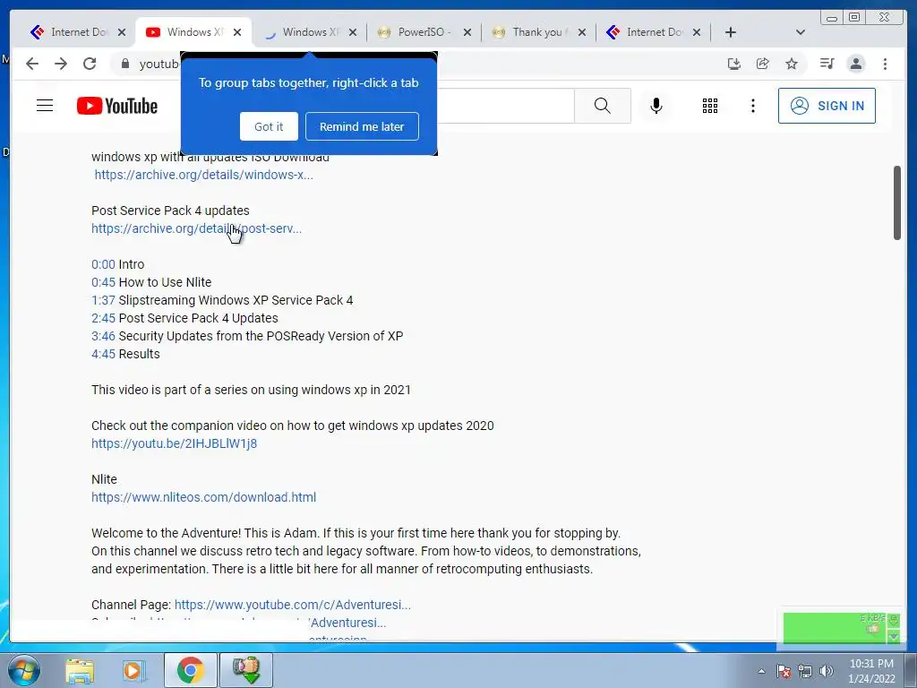The width and height of the screenshot is (917, 688).
Task: Click the YouTube search magnifier button
Action: pos(603,106)
